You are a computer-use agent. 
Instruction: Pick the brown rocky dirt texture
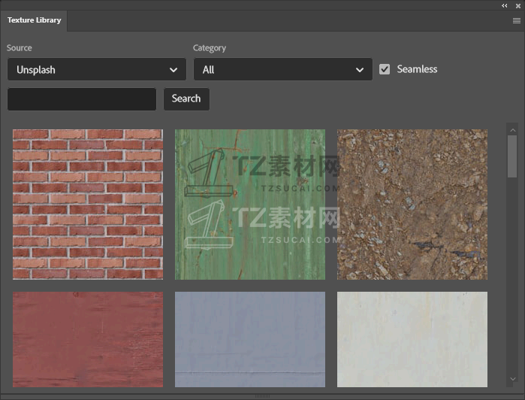[412, 205]
